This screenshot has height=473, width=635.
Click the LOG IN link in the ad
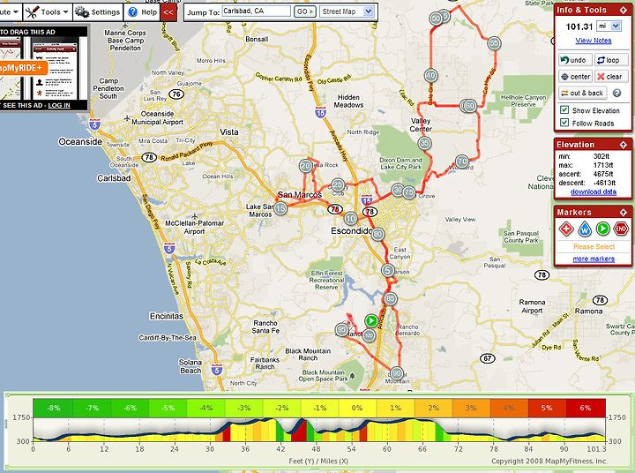[59, 105]
